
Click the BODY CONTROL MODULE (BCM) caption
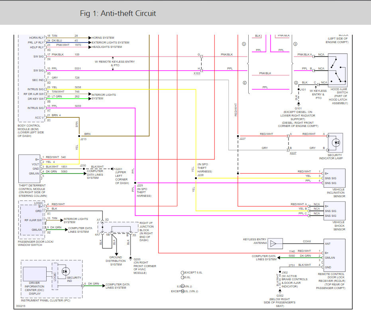tap(31, 131)
